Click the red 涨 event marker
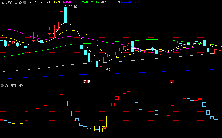This screenshot has height=138, width=222. click(x=172, y=81)
